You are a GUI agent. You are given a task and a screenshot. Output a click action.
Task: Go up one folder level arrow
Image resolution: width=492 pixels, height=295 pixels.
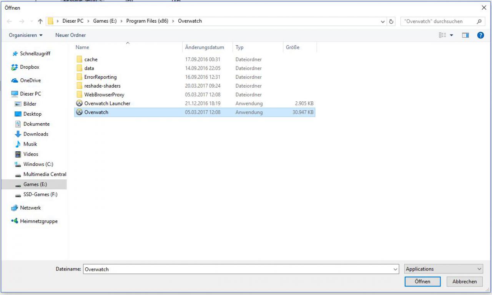(x=40, y=22)
